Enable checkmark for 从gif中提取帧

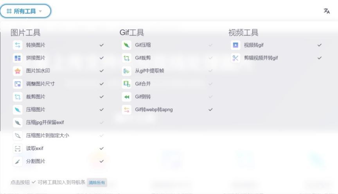(x=210, y=71)
